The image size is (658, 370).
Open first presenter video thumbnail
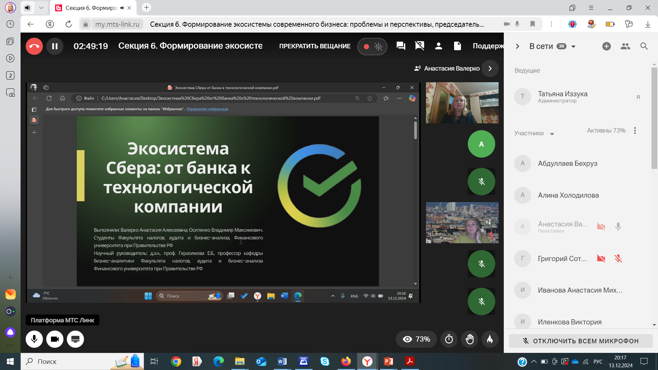pyautogui.click(x=462, y=103)
